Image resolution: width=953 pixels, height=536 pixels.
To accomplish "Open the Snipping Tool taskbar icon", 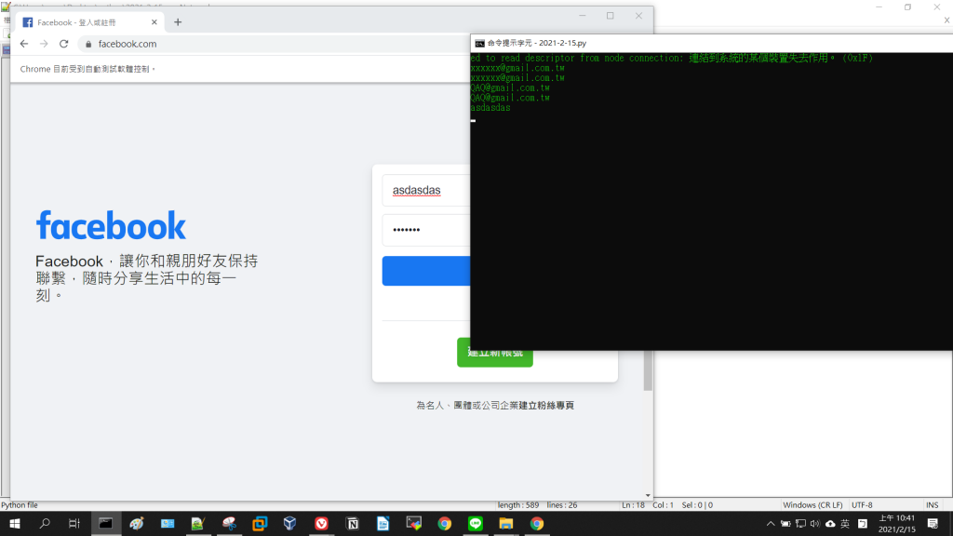I will pyautogui.click(x=229, y=523).
